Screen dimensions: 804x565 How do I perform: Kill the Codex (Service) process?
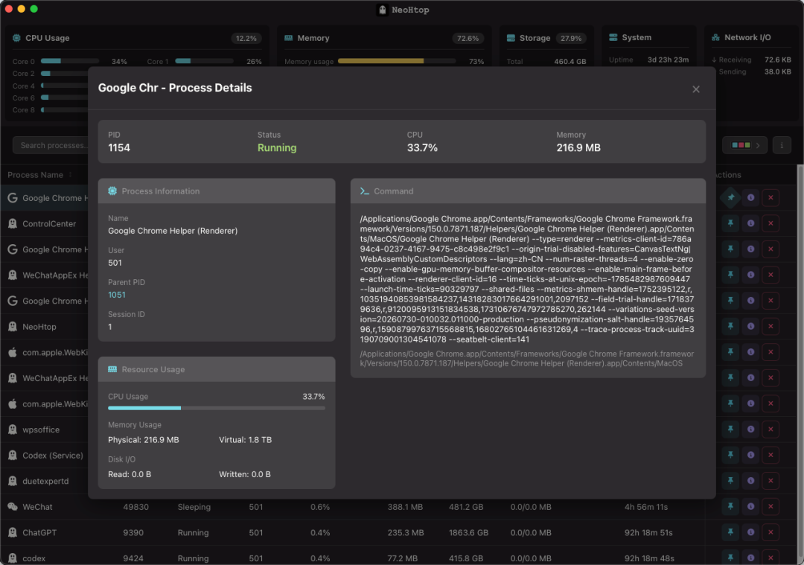tap(770, 455)
